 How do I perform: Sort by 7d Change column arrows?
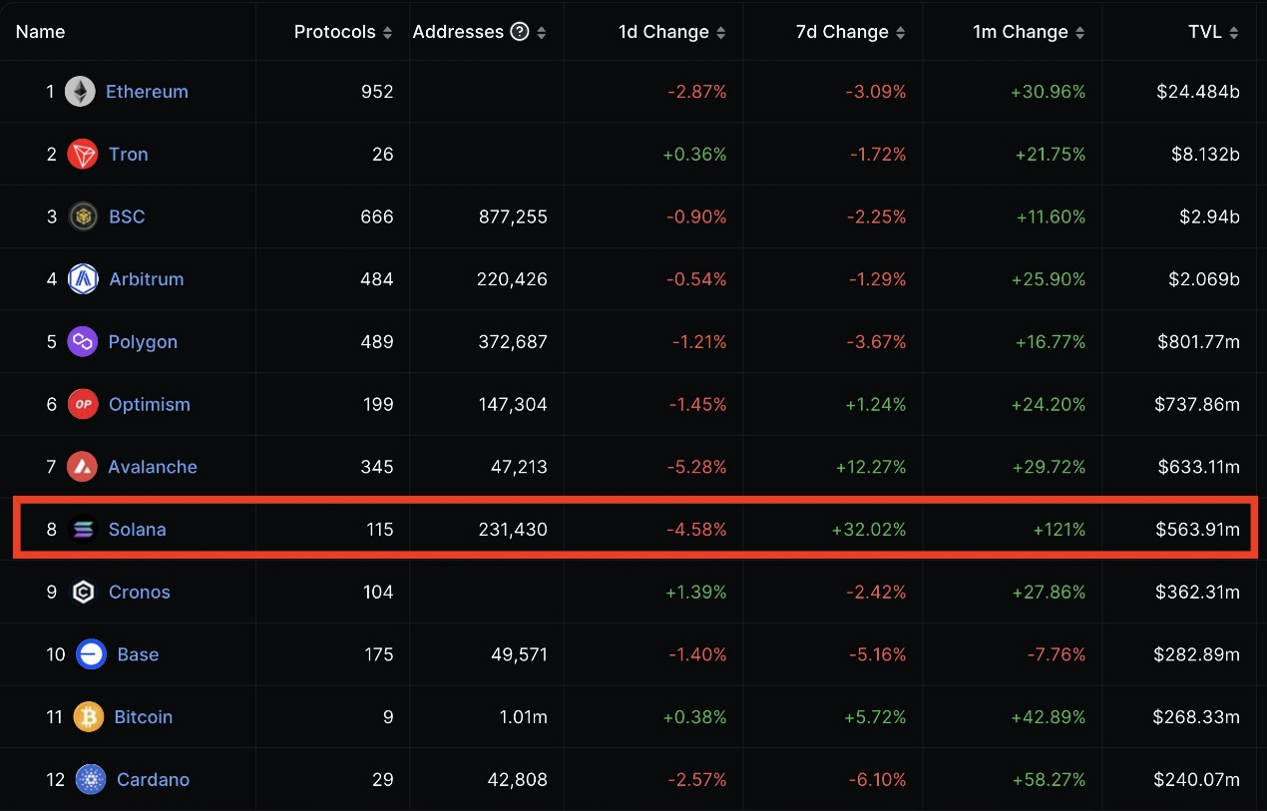pos(900,33)
